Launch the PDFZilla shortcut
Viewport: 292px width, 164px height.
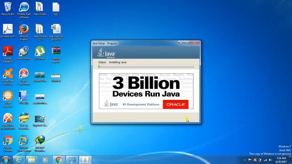[24, 97]
